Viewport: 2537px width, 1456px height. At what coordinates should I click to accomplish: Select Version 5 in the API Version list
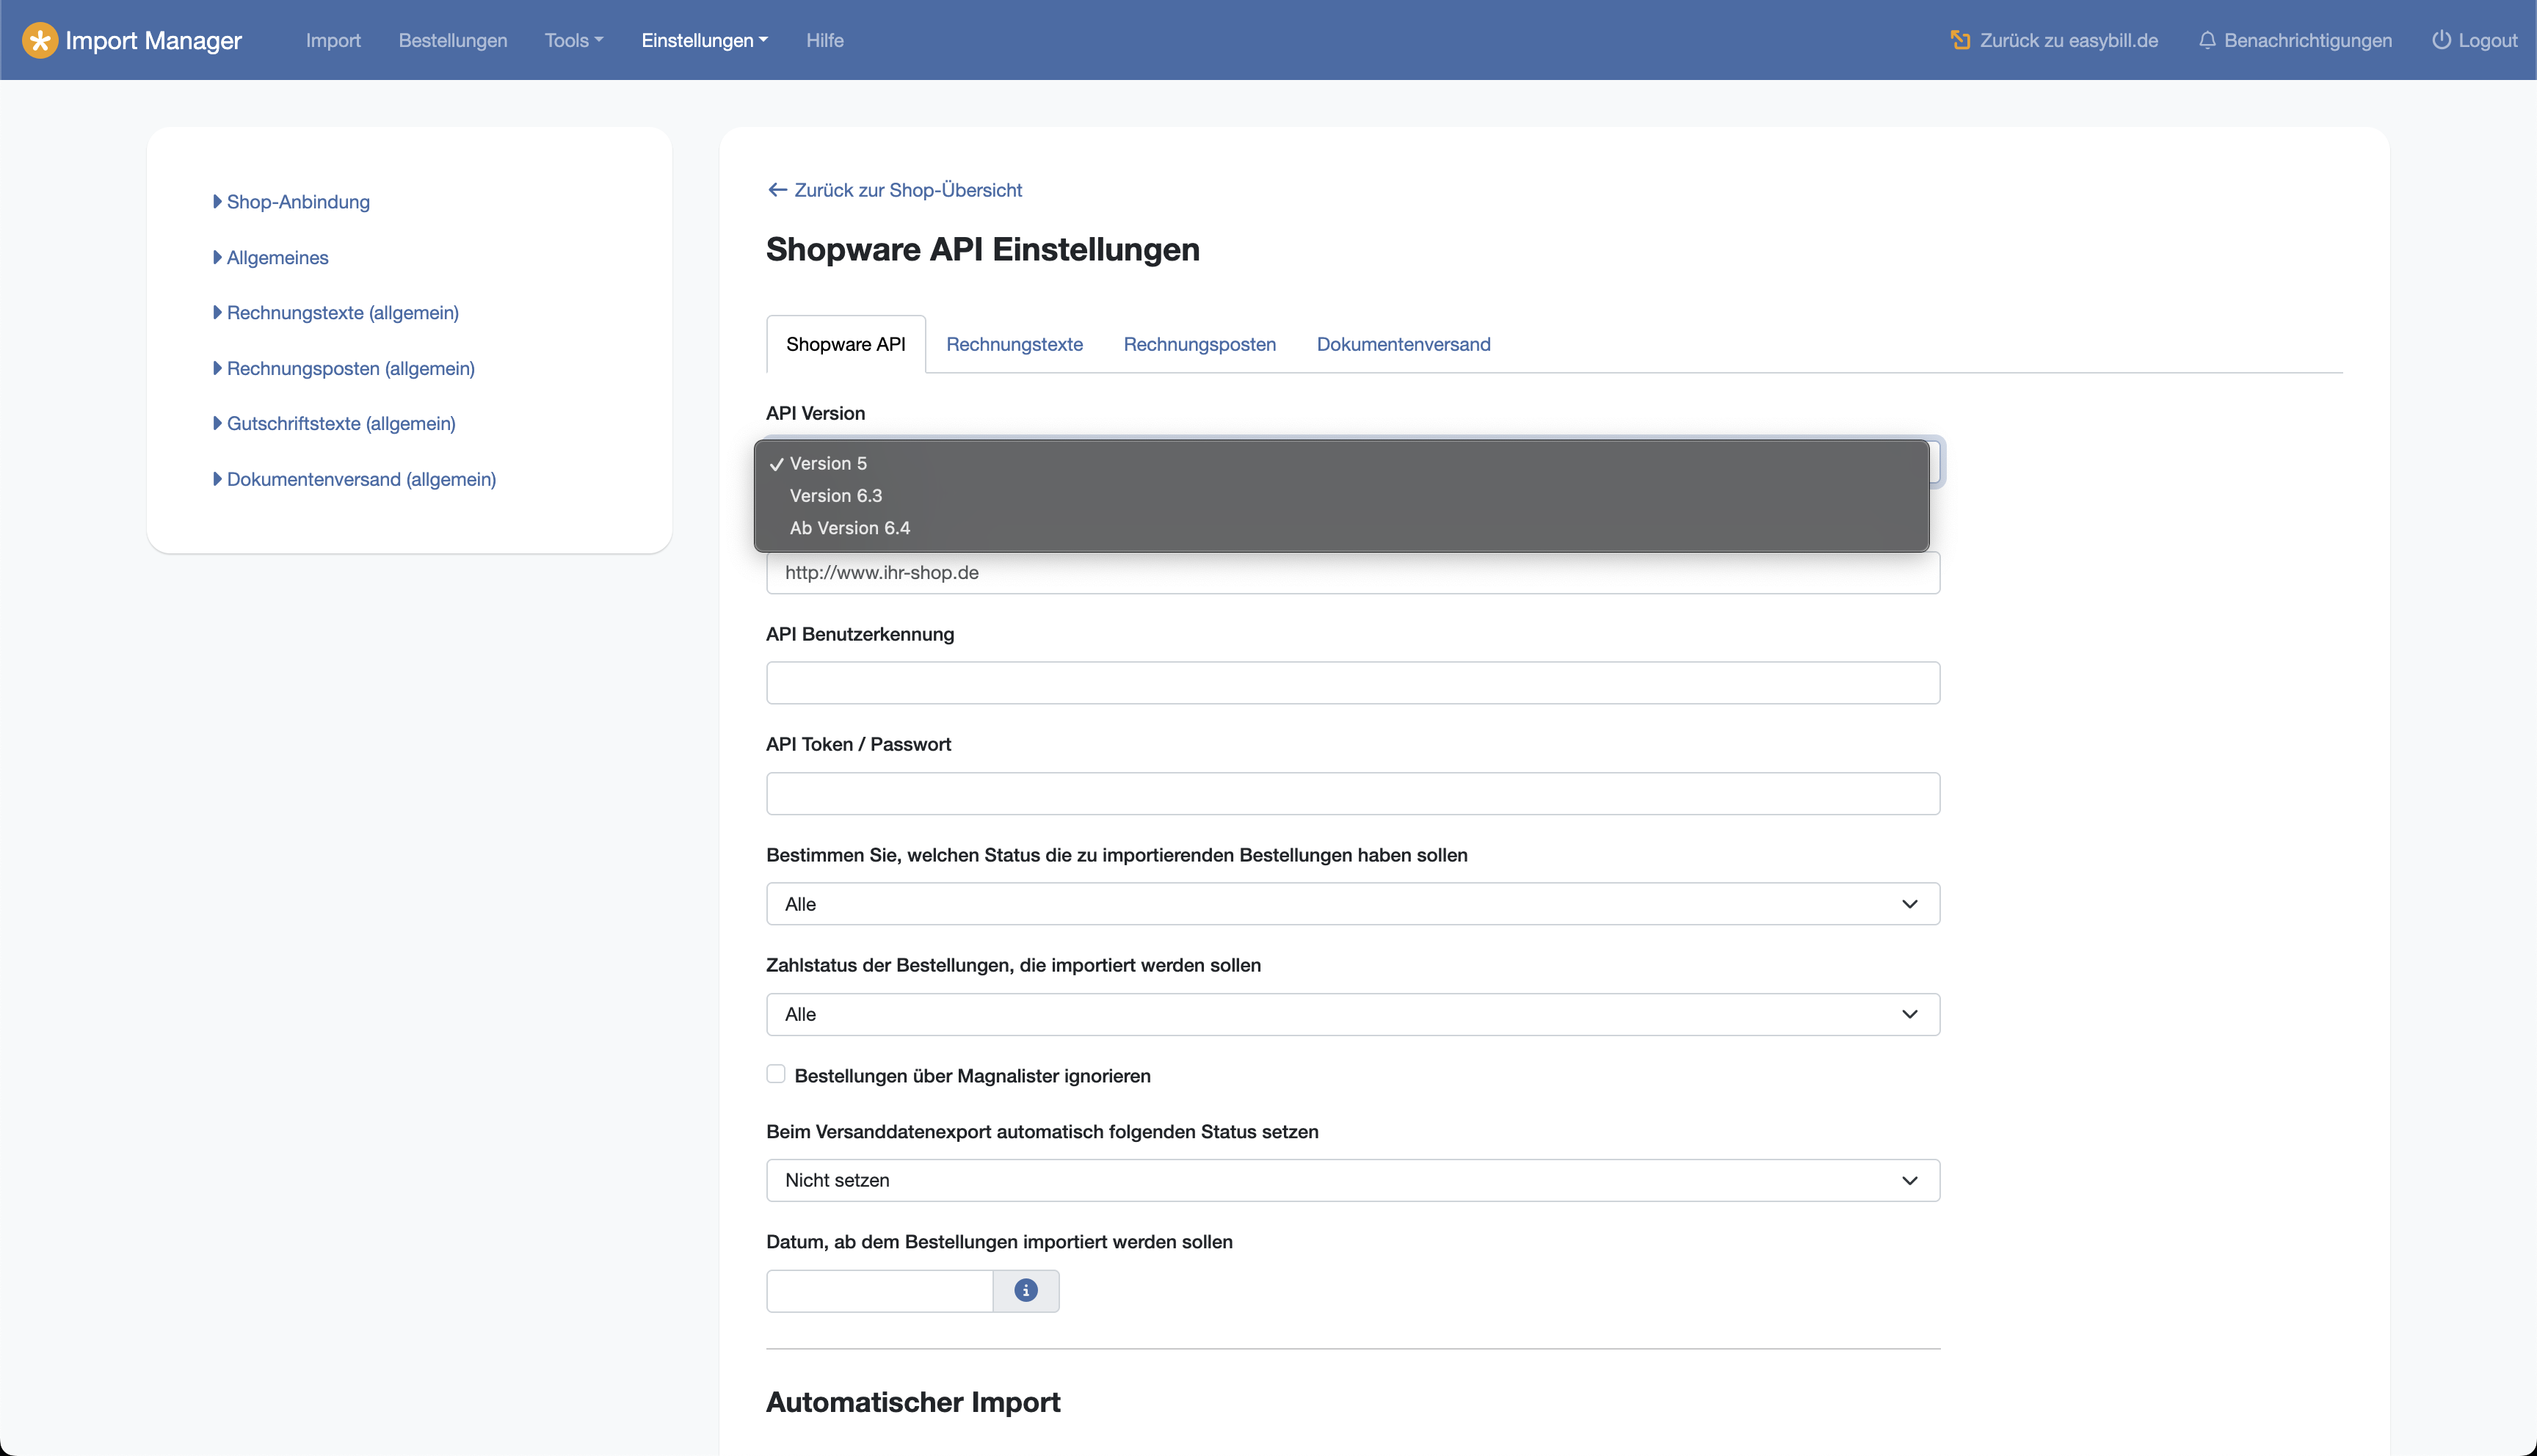coord(1341,463)
